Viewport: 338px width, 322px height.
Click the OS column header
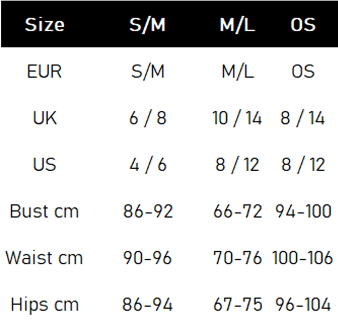coord(303,25)
